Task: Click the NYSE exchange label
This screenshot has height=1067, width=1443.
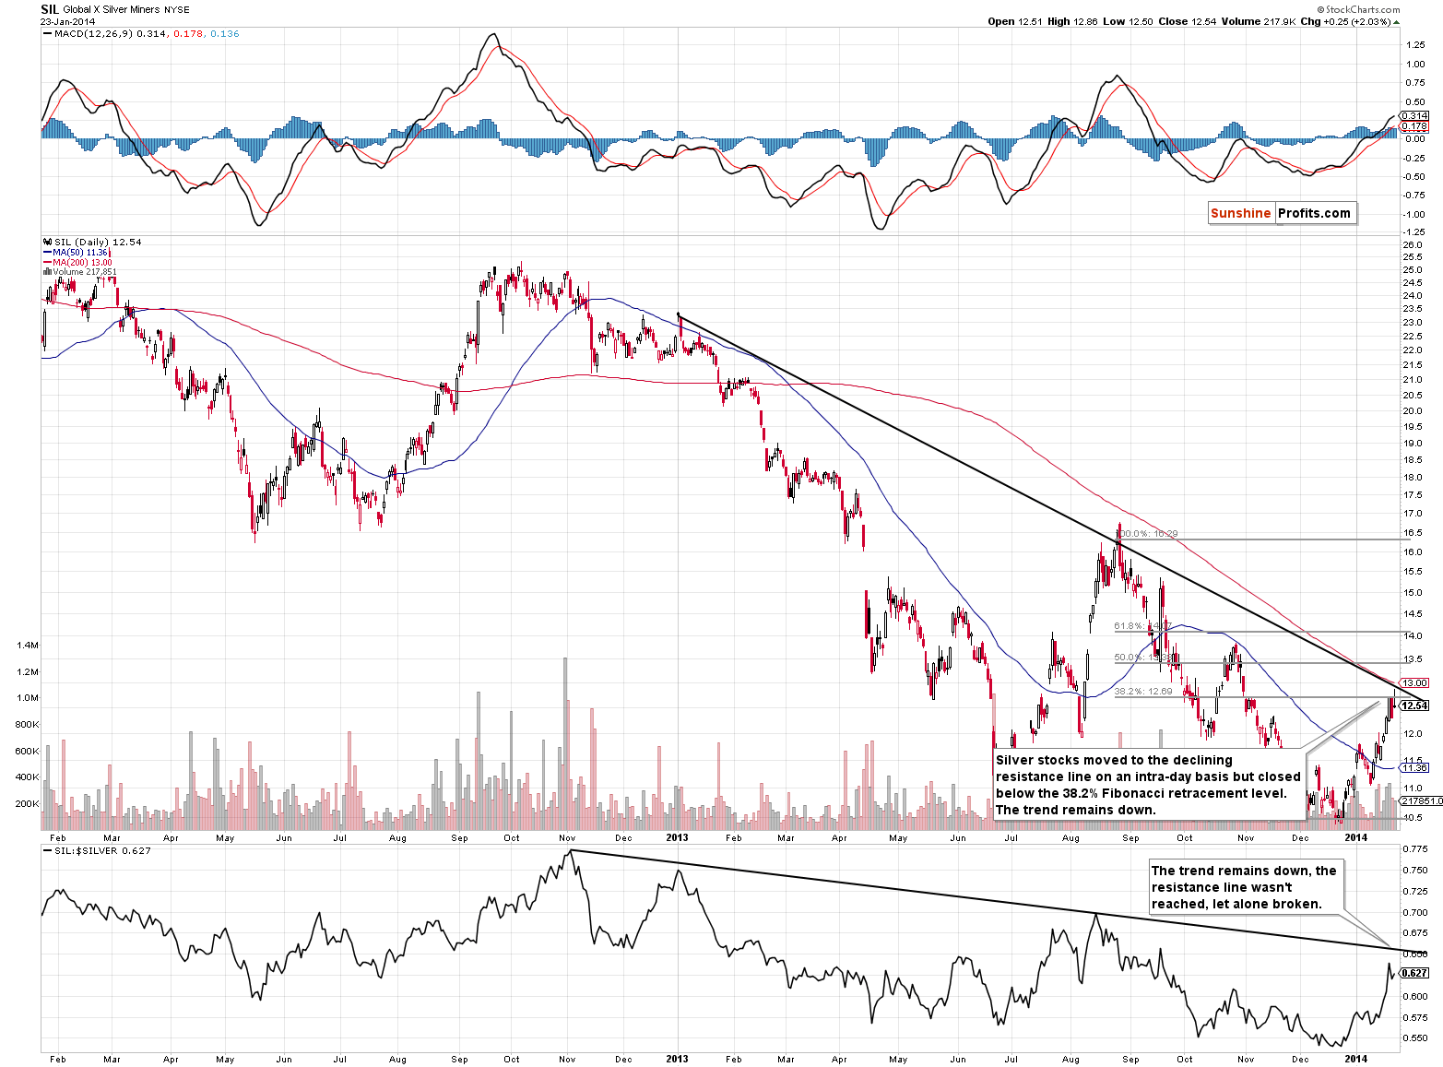Action: [x=177, y=10]
